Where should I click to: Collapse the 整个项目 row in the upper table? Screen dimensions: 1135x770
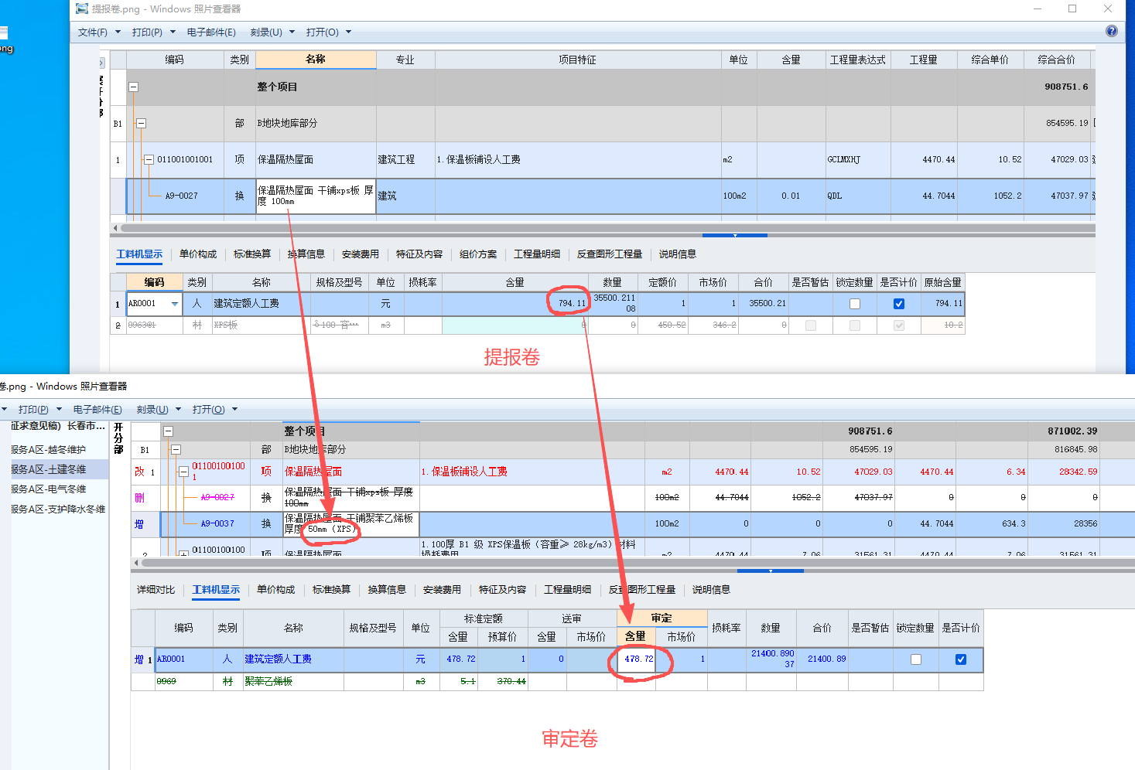click(133, 87)
